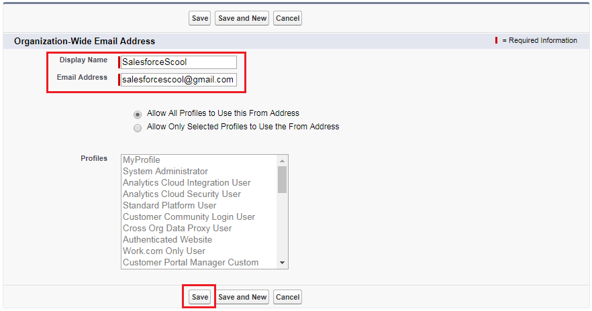Focus the Email Address input field

179,80
